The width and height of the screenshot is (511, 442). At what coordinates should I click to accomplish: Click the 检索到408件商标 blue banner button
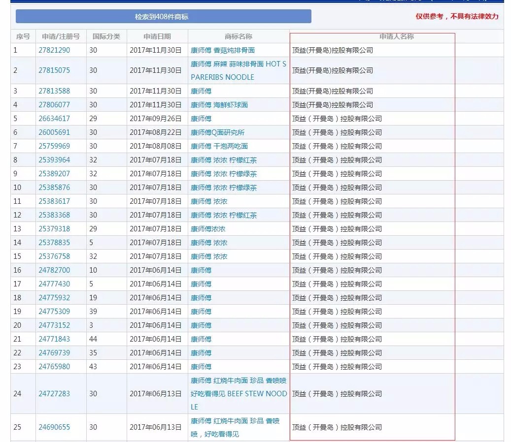pyautogui.click(x=163, y=17)
